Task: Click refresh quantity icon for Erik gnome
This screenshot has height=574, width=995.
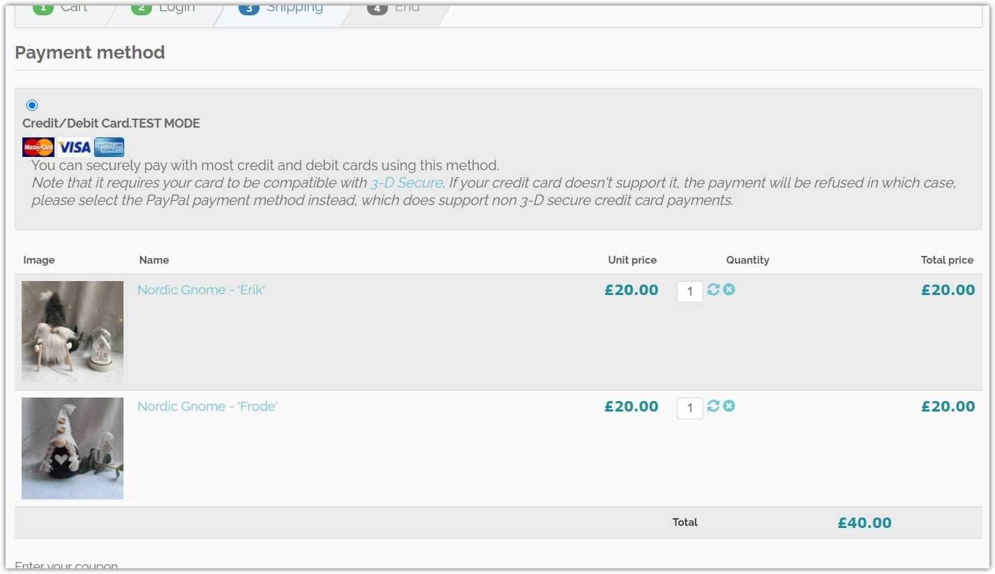Action: click(x=713, y=289)
